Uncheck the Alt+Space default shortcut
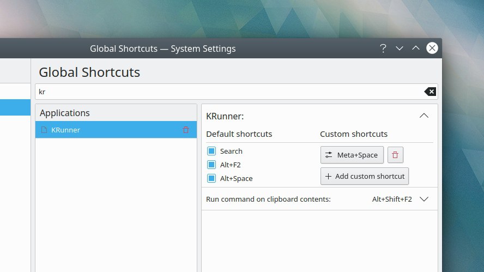The height and width of the screenshot is (272, 484). [211, 178]
